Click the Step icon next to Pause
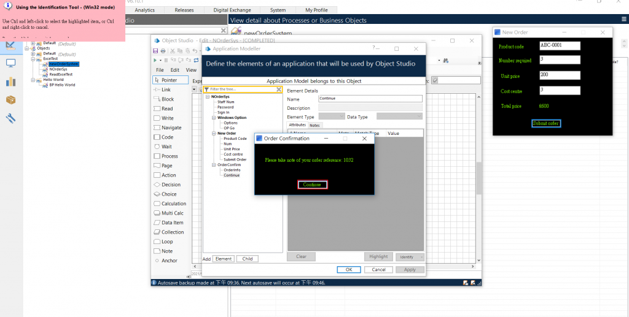629x317 pixels. [173, 60]
